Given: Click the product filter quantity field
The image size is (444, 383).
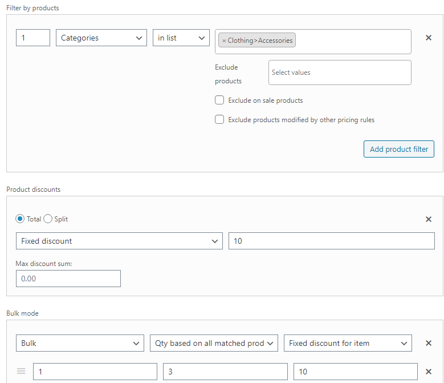Looking at the screenshot, I should pos(33,38).
